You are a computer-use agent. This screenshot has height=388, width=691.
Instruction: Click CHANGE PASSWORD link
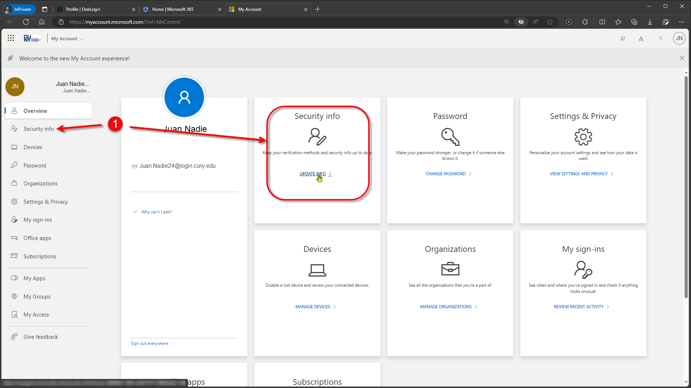pos(446,174)
